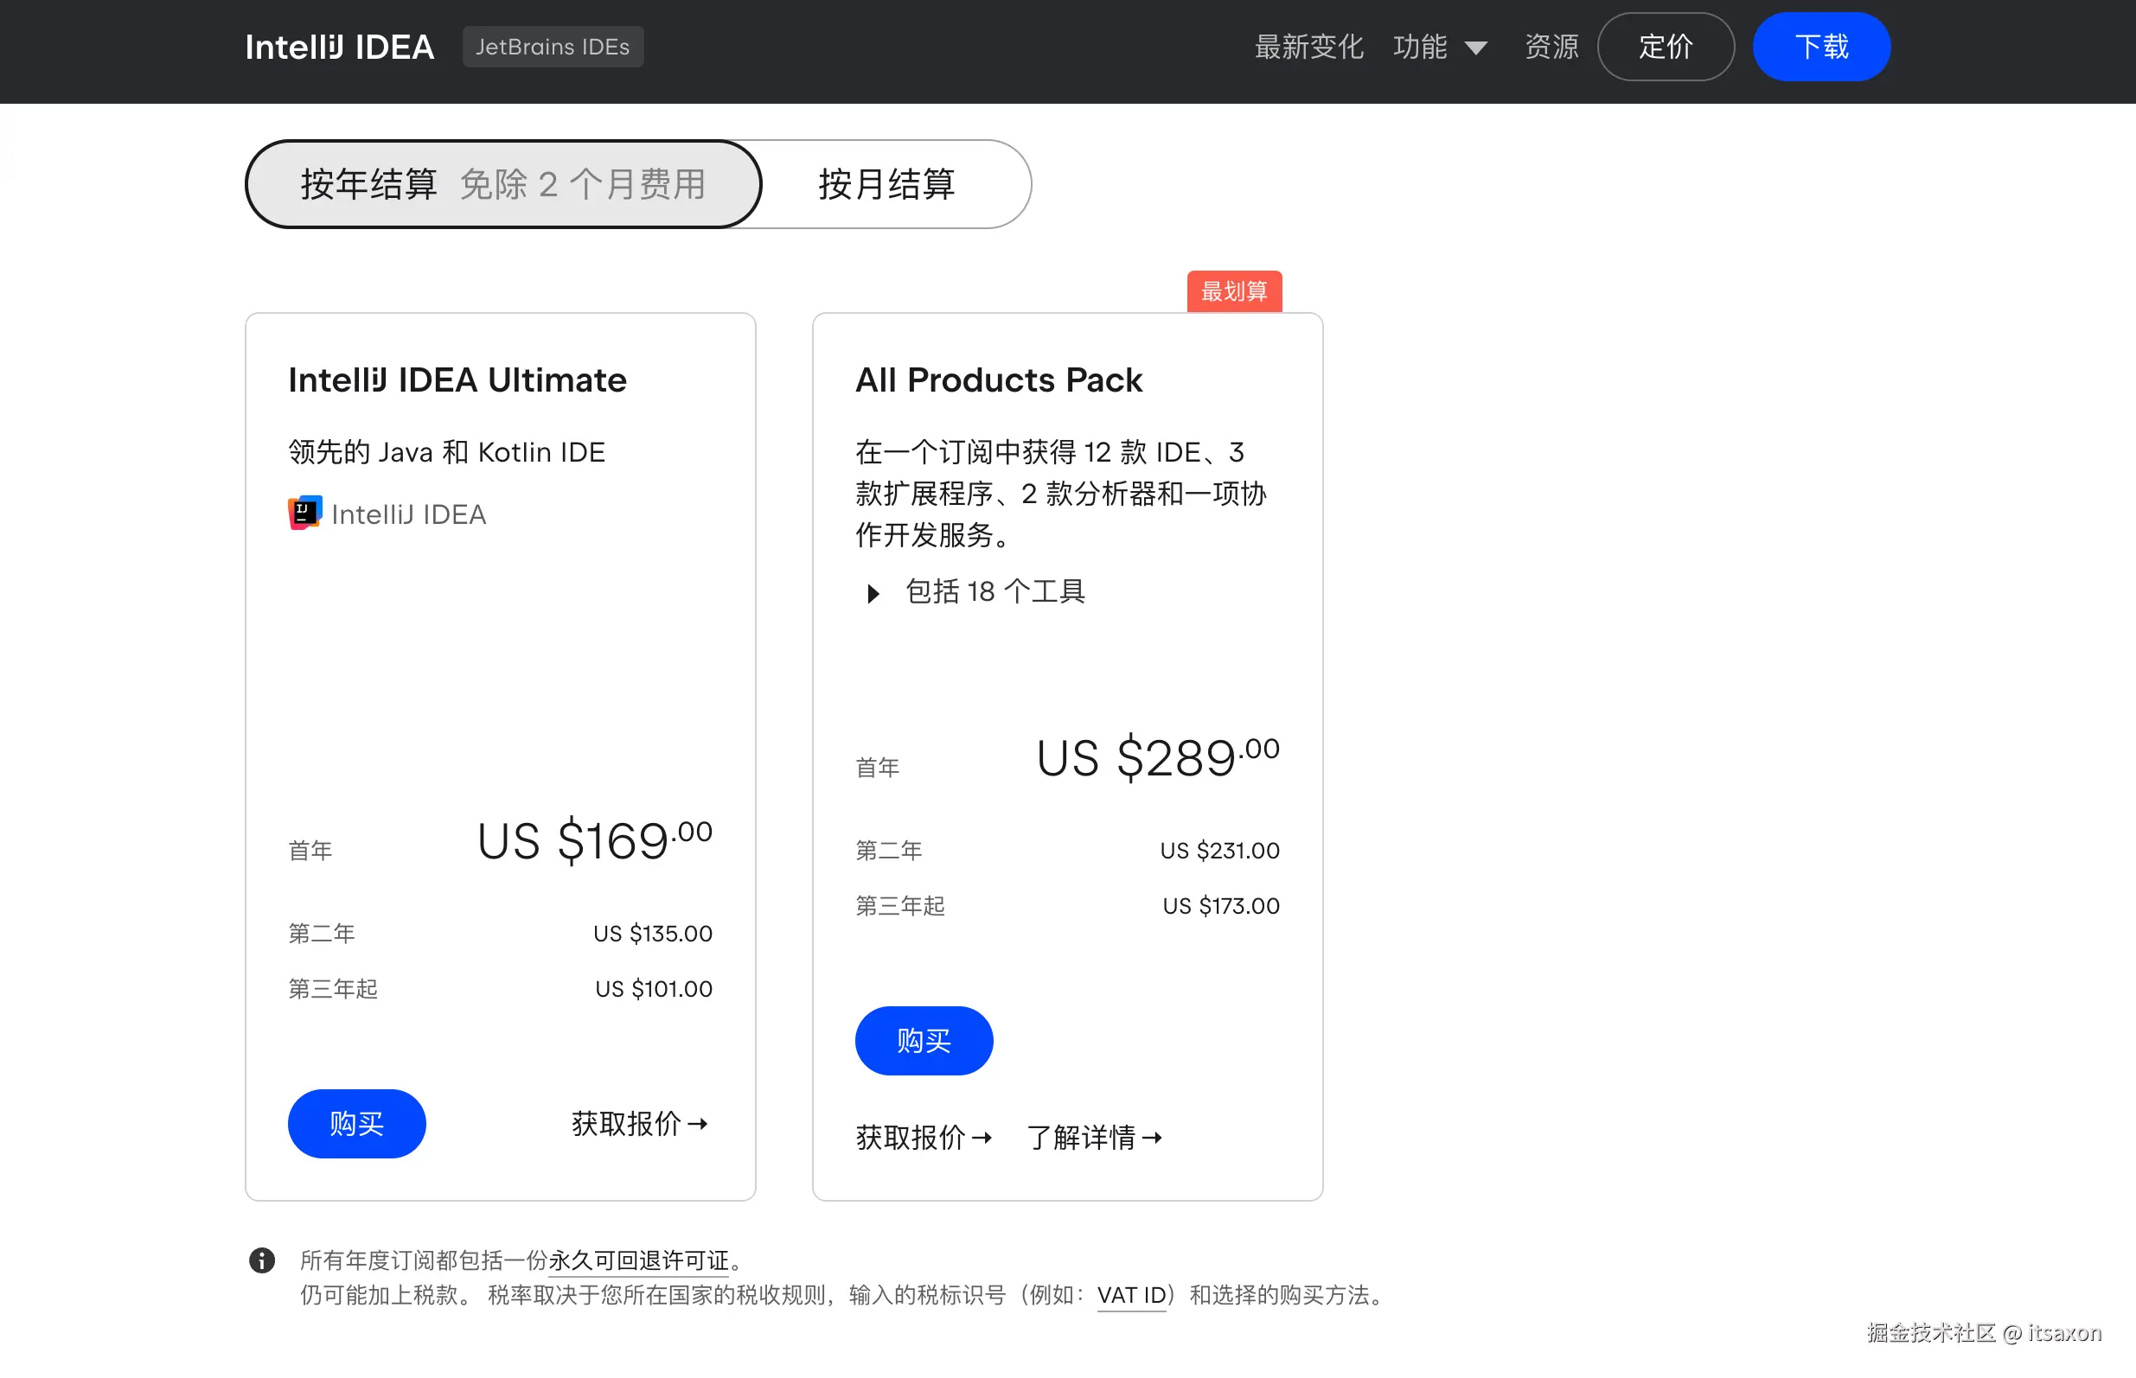2136x1378 pixels.
Task: Click the info circle icon near footnote
Action: (x=261, y=1260)
